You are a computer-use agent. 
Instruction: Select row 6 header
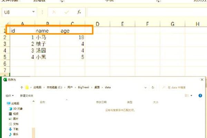pos(5,63)
